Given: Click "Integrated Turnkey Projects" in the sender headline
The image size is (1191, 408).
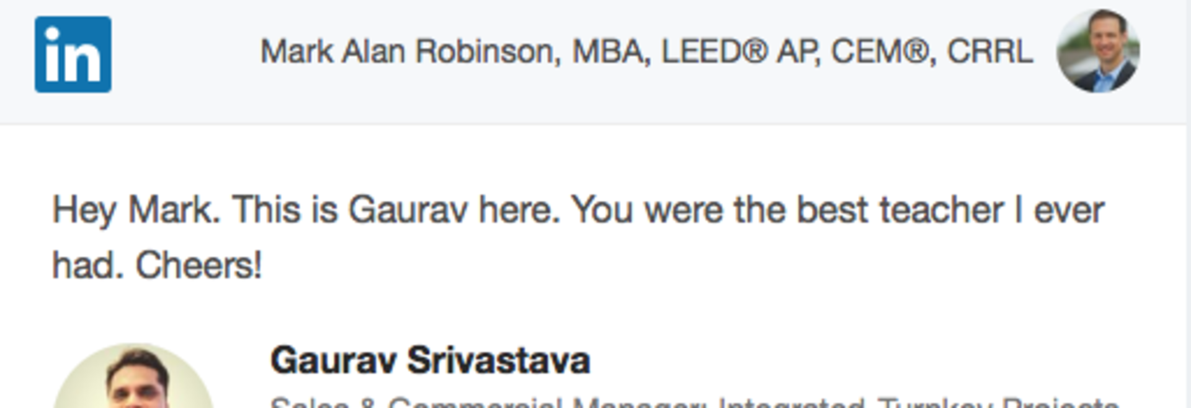Looking at the screenshot, I should click(919, 401).
